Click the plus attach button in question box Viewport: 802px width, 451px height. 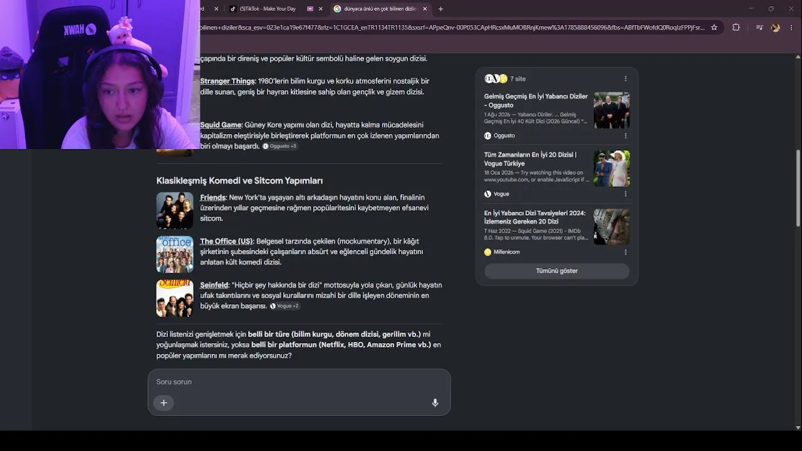point(164,403)
